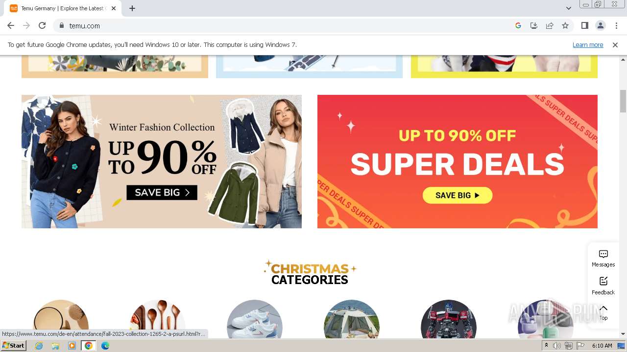Reload the Temu page
The width and height of the screenshot is (627, 352).
pos(42,25)
